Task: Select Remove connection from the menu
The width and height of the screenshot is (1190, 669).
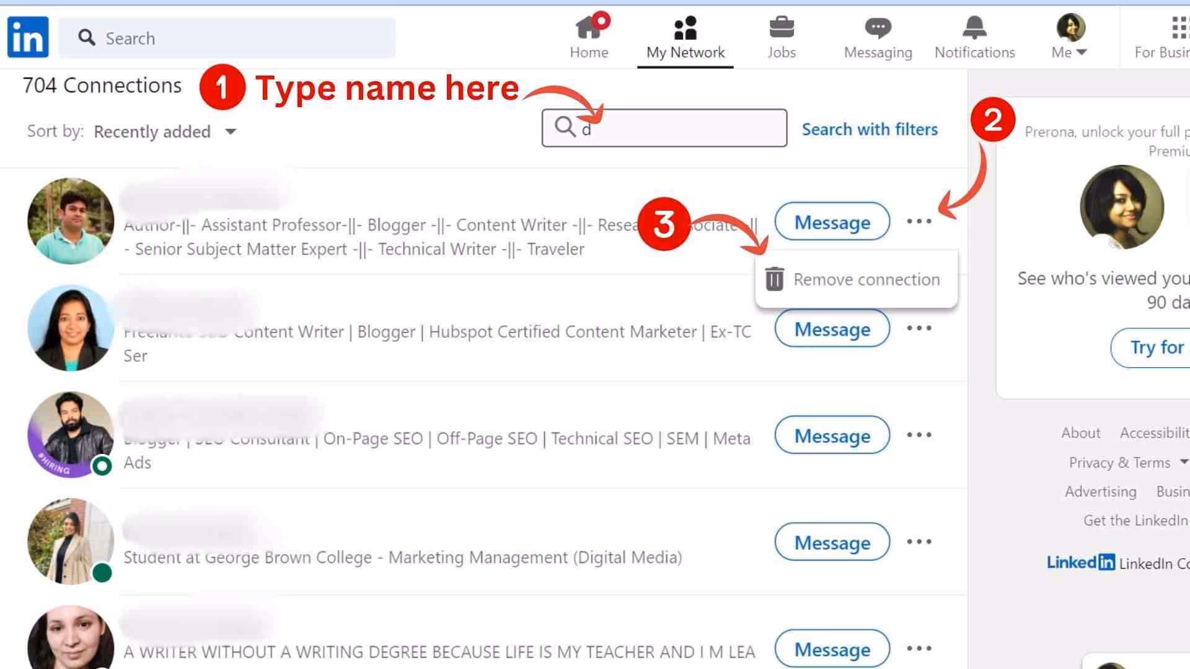Action: tap(866, 279)
